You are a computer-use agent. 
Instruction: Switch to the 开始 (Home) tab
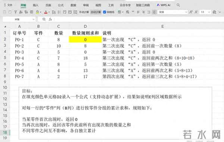point(23,5)
